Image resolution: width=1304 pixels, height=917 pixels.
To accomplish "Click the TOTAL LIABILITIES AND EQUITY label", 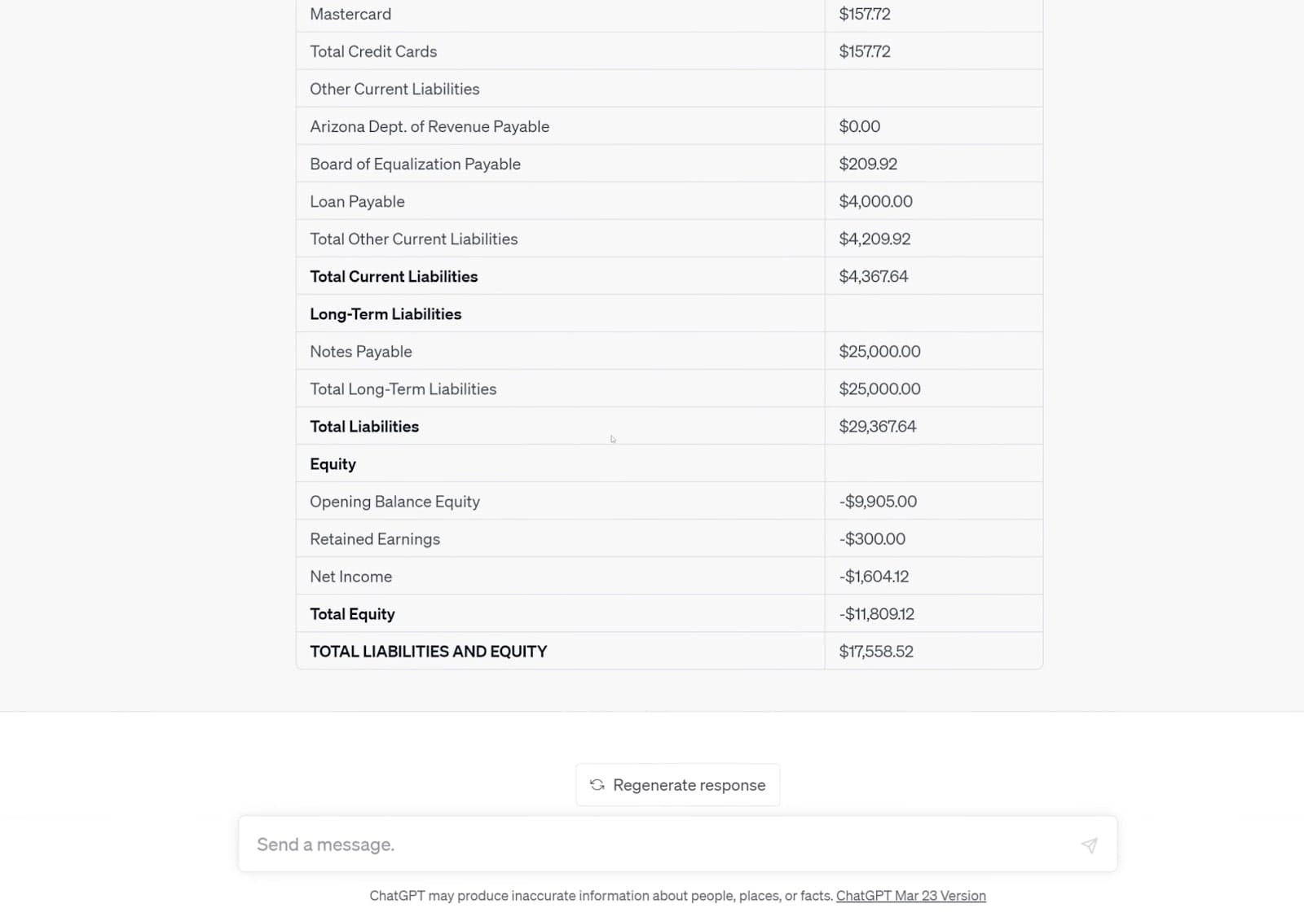I will [428, 652].
